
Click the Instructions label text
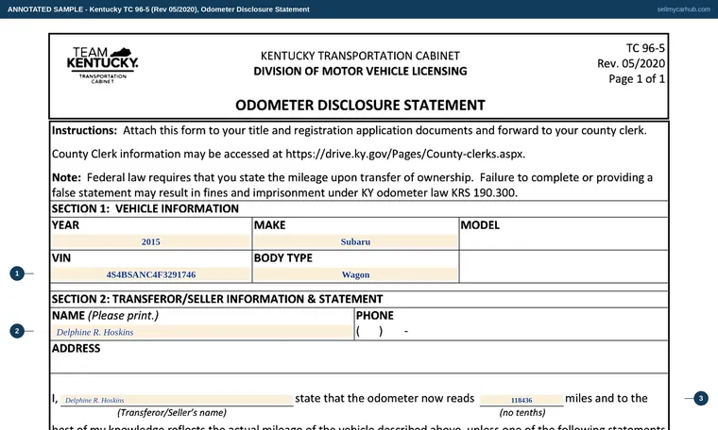tap(84, 131)
